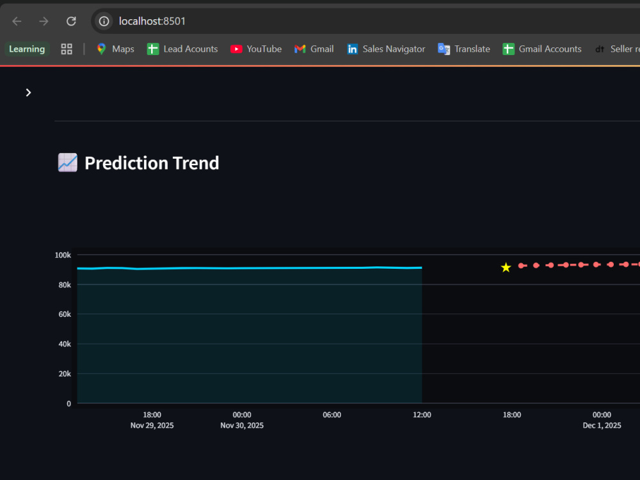This screenshot has width=640, height=480.
Task: Open the Translate bookmark
Action: coord(463,49)
